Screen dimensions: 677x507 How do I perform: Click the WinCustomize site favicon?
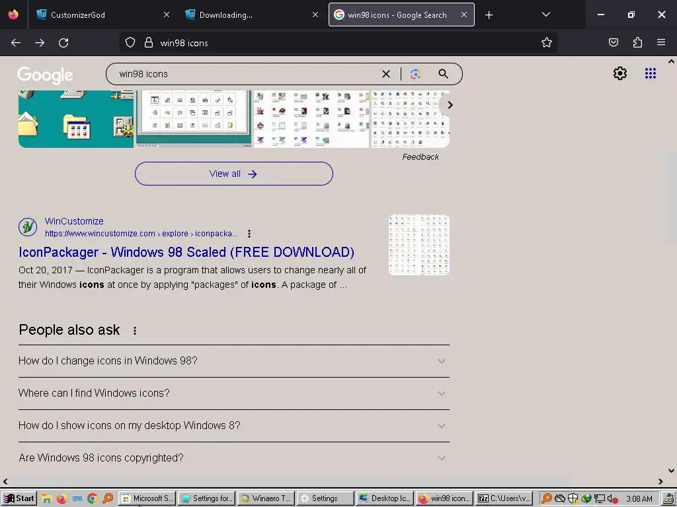pos(28,227)
